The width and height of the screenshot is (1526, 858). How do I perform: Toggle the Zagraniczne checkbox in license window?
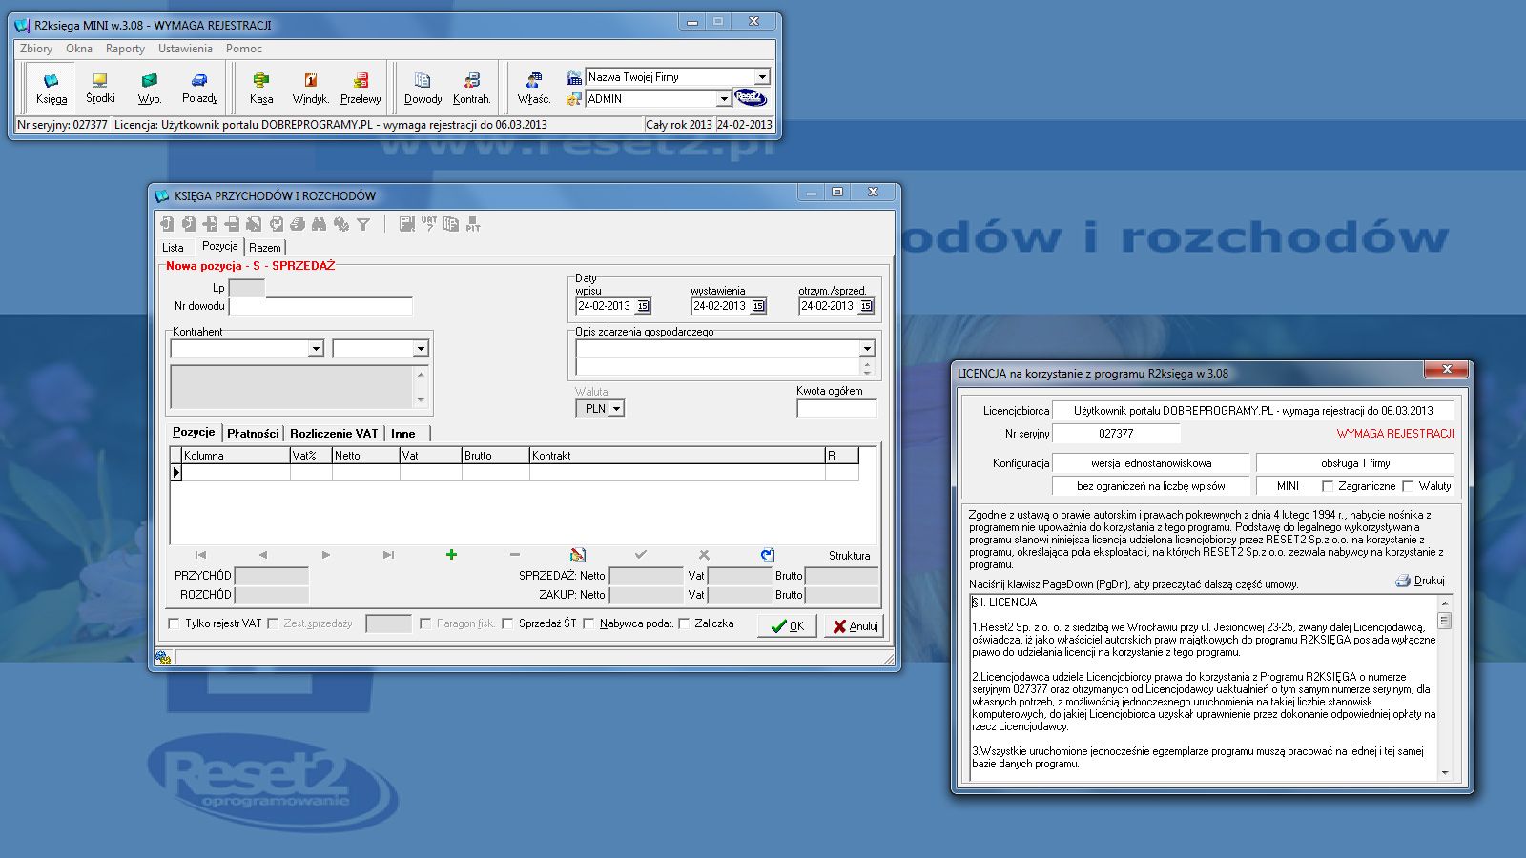[x=1328, y=486]
